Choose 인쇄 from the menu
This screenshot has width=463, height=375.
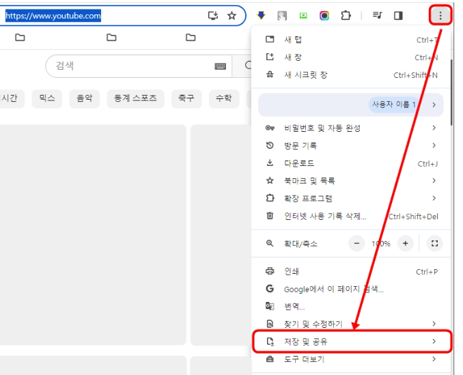(351, 271)
